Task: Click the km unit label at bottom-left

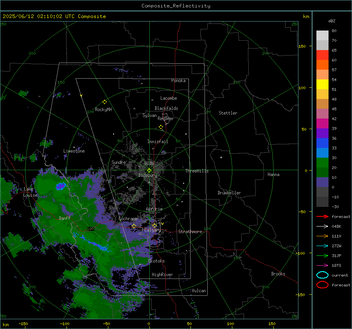Action: coord(6,325)
